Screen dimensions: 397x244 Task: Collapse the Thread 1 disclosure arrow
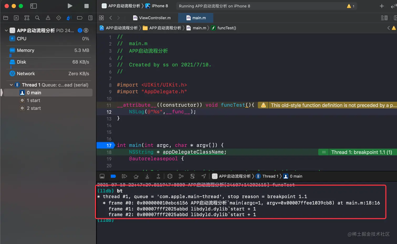pos(11,85)
